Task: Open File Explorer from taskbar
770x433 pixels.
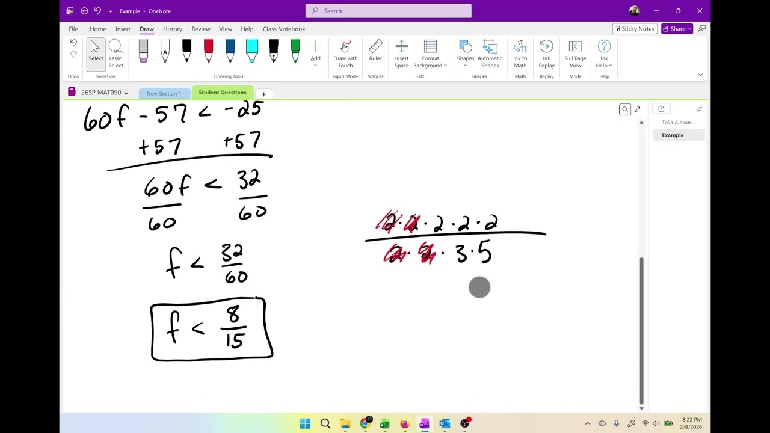Action: [x=345, y=423]
